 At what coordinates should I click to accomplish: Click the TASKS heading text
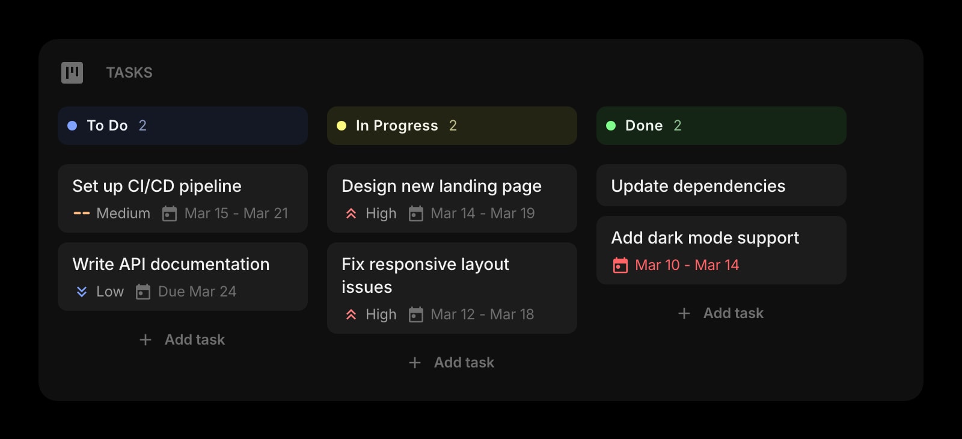pyautogui.click(x=129, y=73)
